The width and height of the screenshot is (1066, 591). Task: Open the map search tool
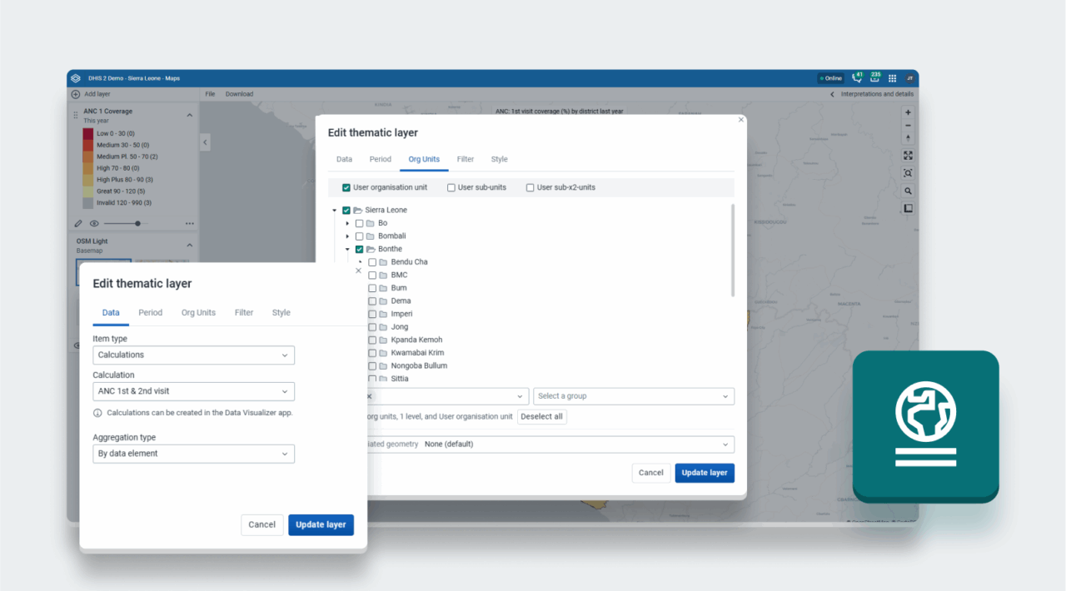[x=908, y=191]
